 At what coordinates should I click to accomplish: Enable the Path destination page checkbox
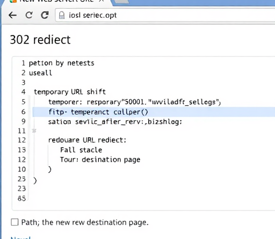[15, 222]
